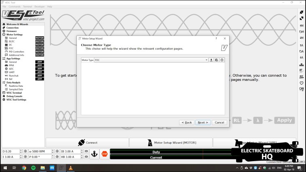Click the read-default icon next to Motor Type
This screenshot has height=172, width=306.
point(216,60)
